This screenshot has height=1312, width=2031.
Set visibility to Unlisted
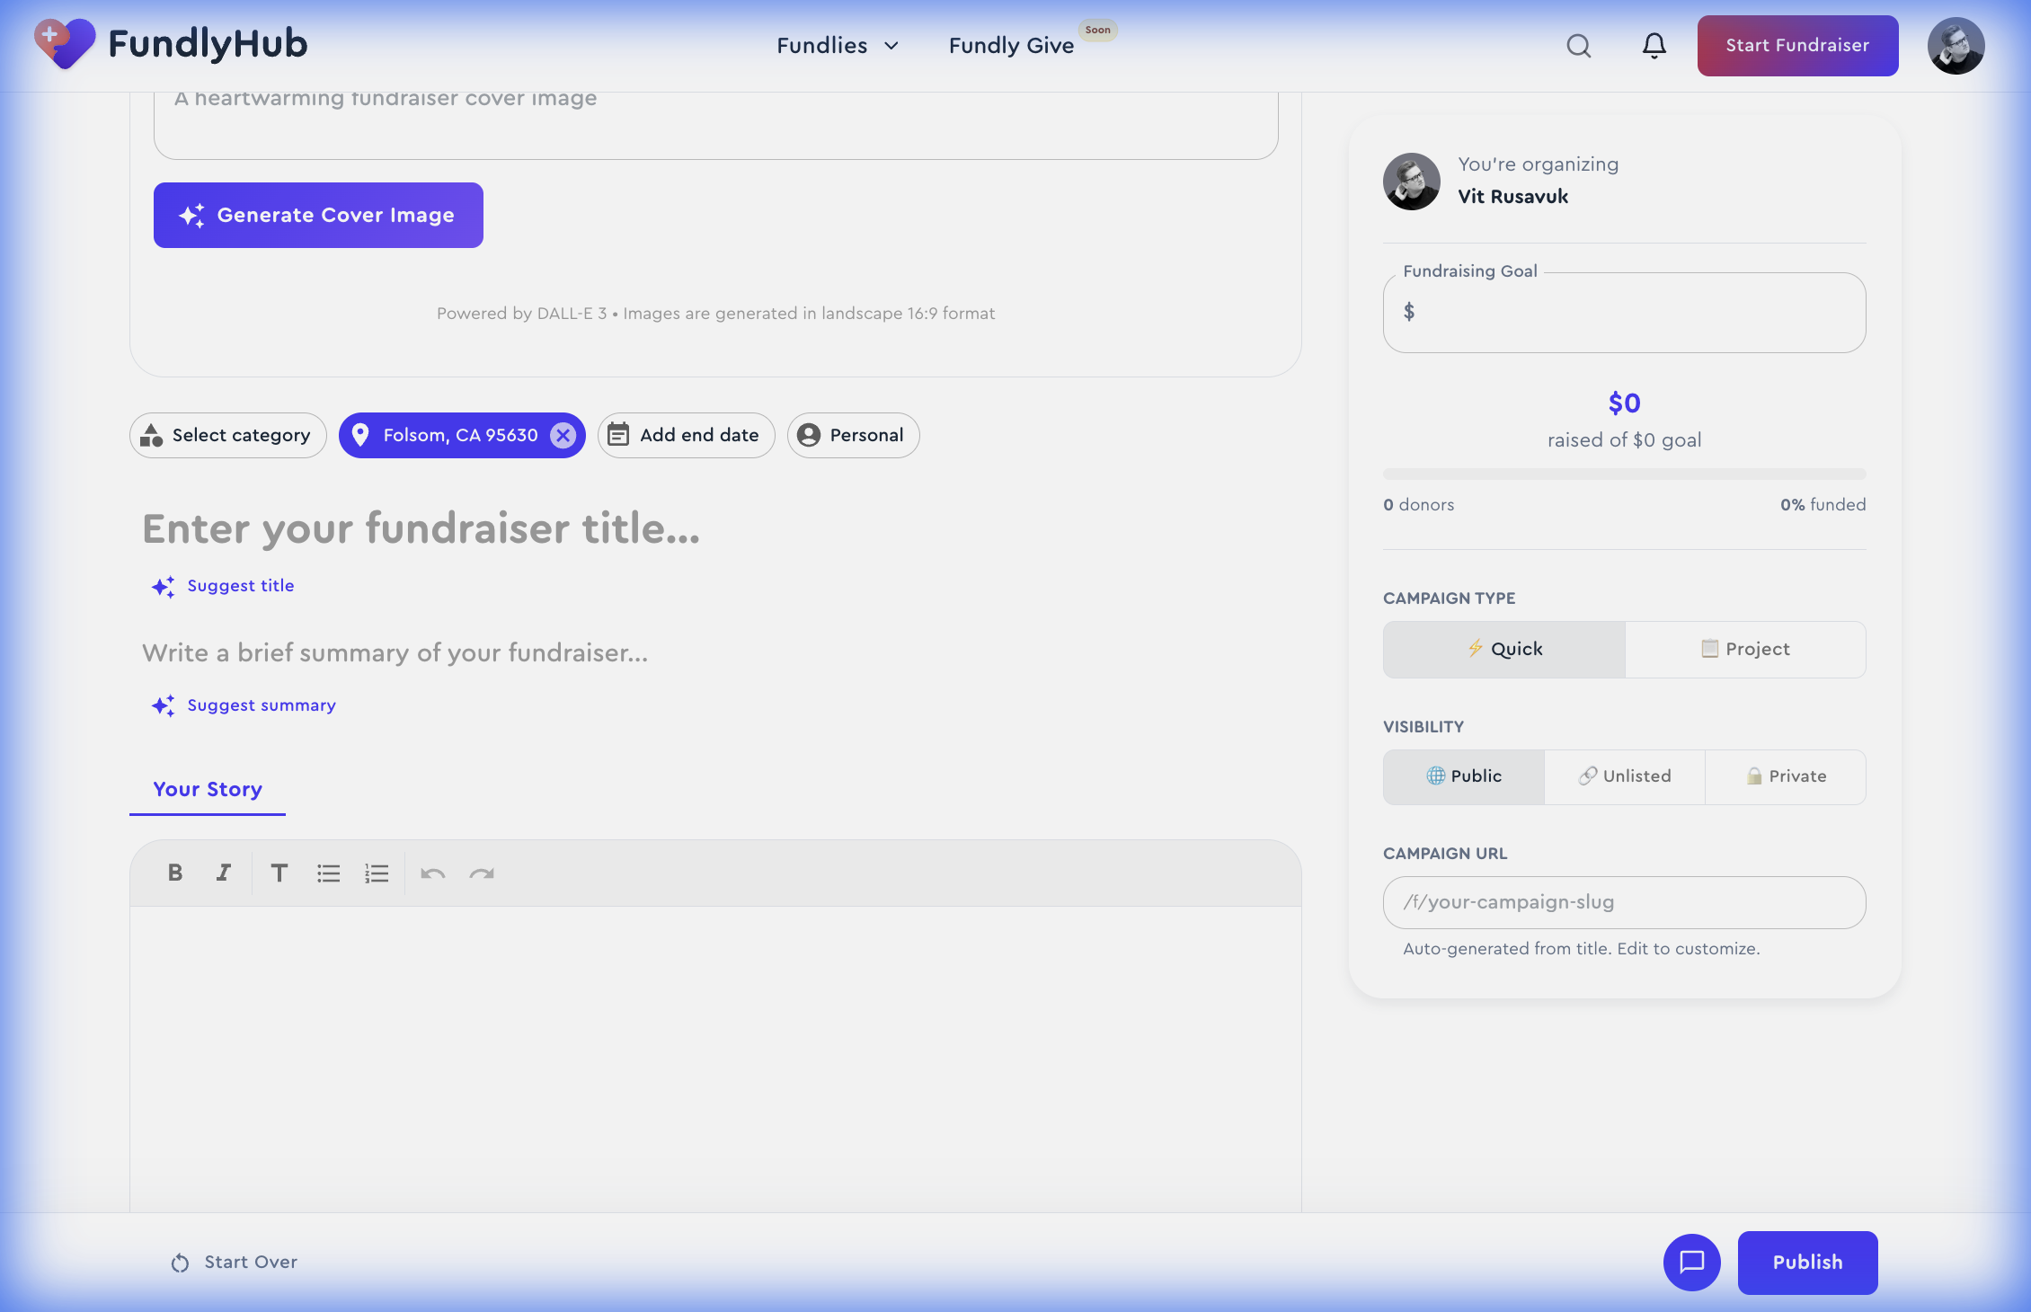(x=1625, y=776)
